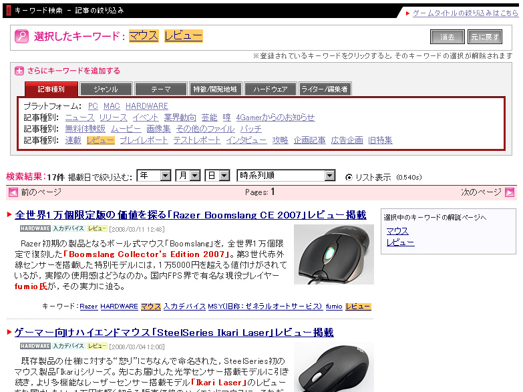Image resolution: width=523 pixels, height=392 pixels.
Task: Click レビュー badge under the SteelSeries Ikari title
Action: (x=97, y=346)
